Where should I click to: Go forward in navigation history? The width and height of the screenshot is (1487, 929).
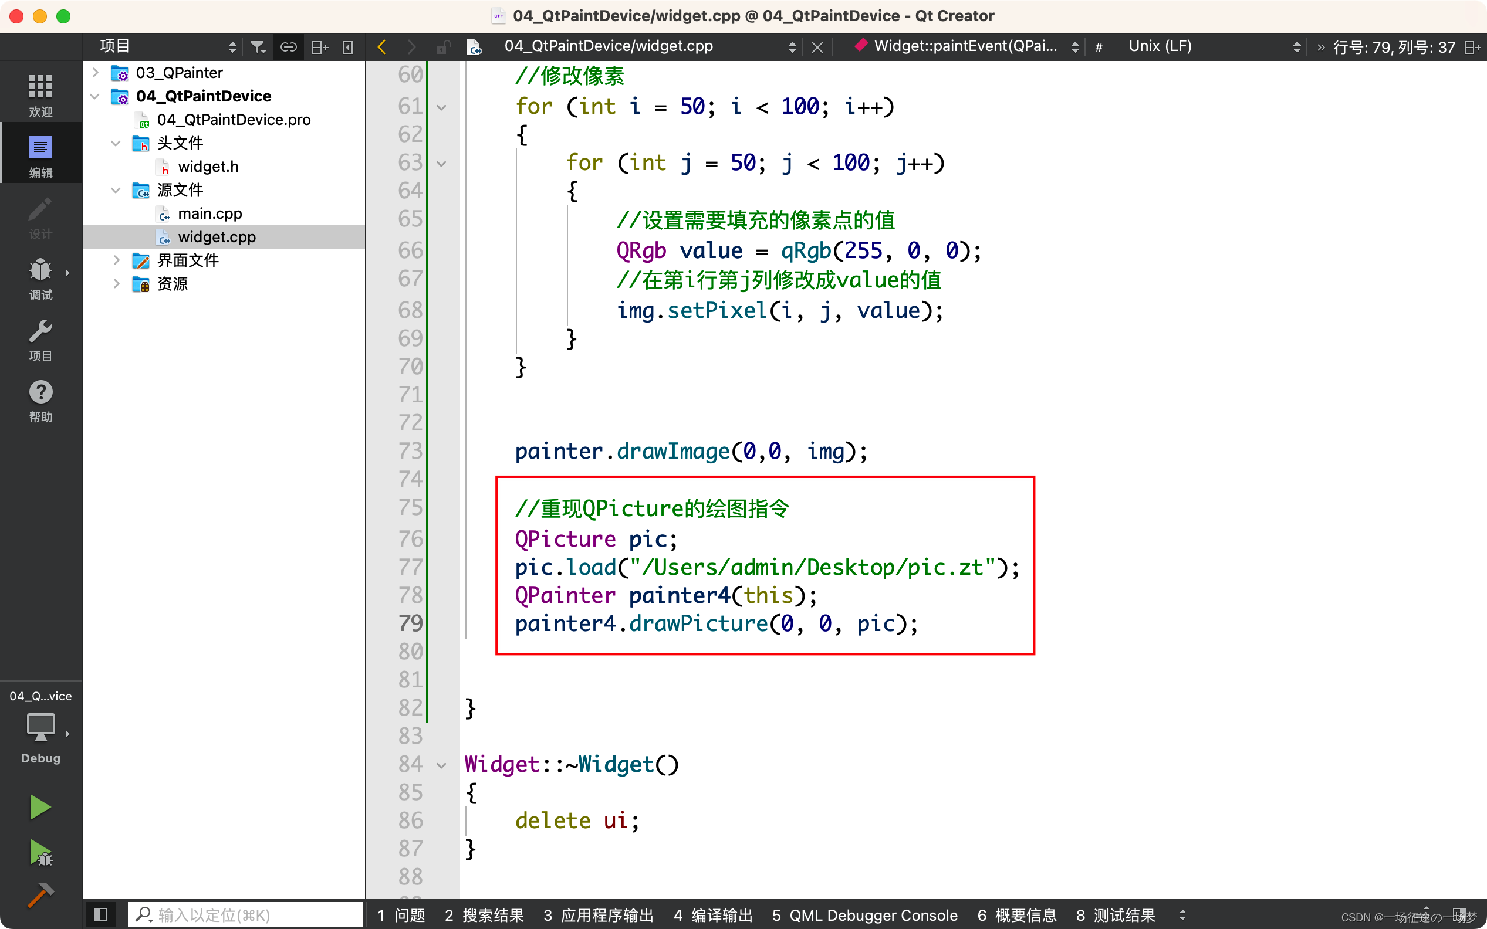(x=411, y=47)
